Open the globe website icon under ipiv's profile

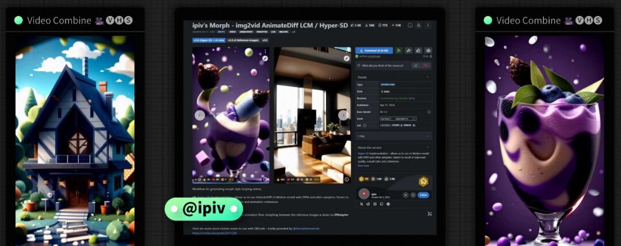388,204
